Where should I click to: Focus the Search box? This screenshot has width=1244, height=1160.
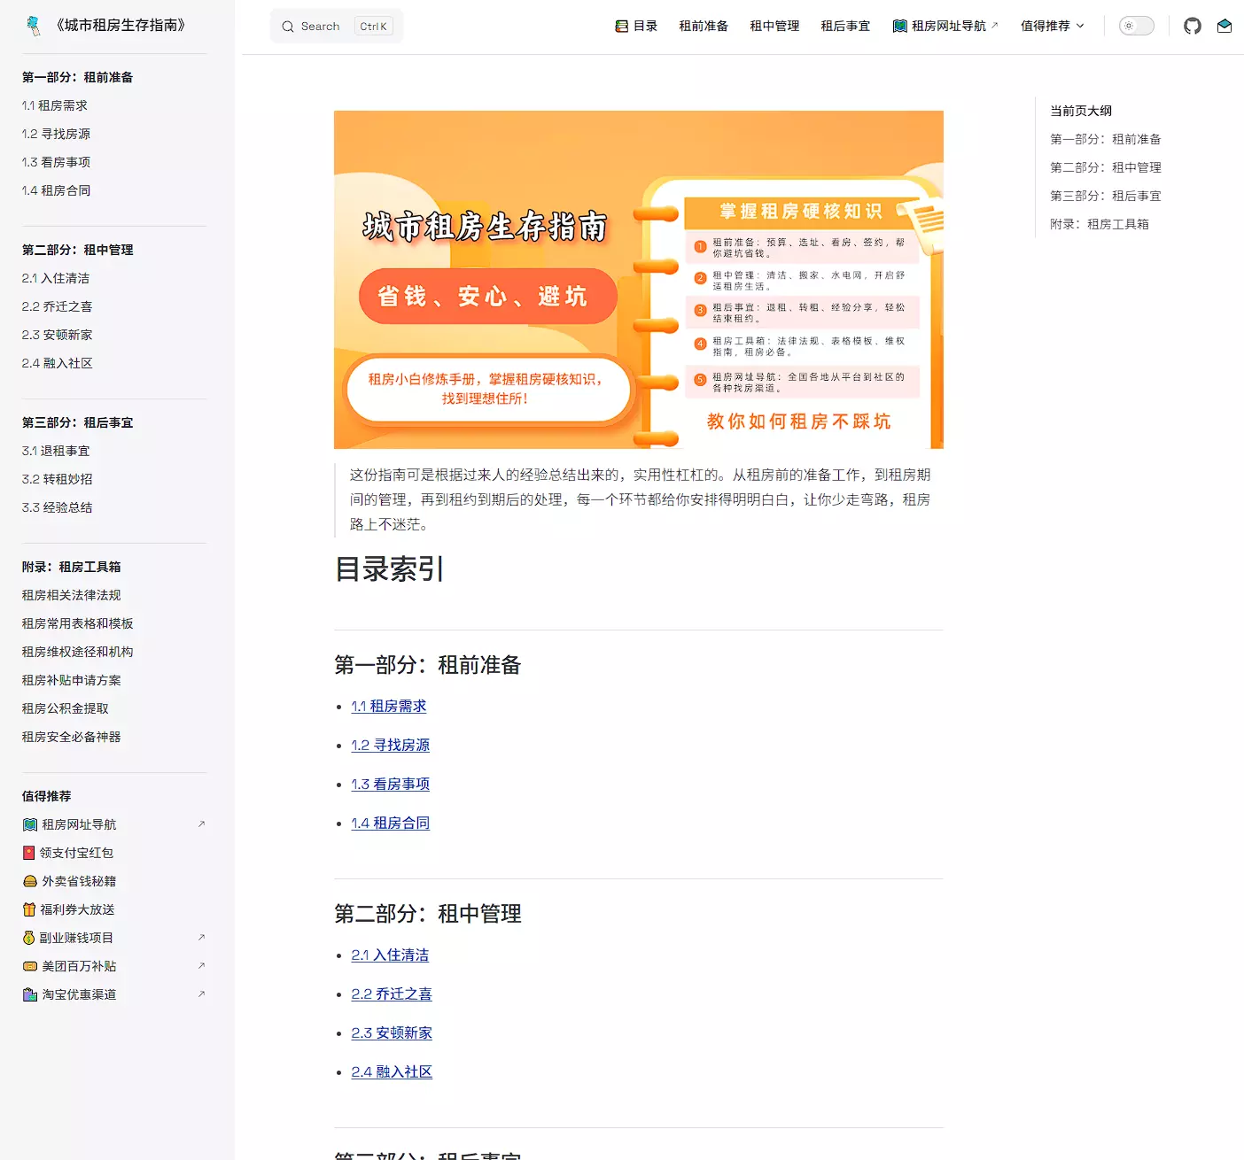click(x=336, y=27)
